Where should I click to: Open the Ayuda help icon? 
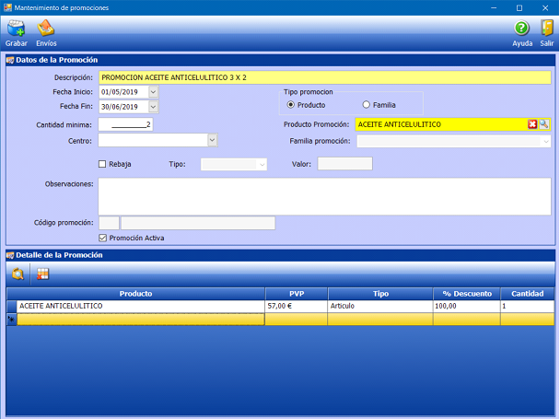click(x=522, y=29)
